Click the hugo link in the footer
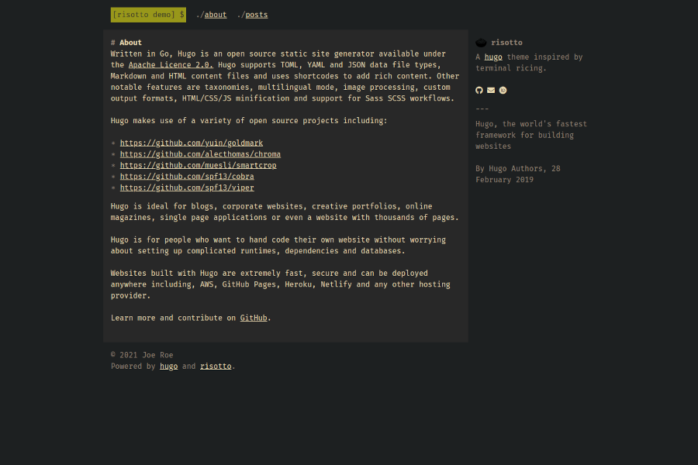Viewport: 698px width, 465px height. click(x=168, y=367)
